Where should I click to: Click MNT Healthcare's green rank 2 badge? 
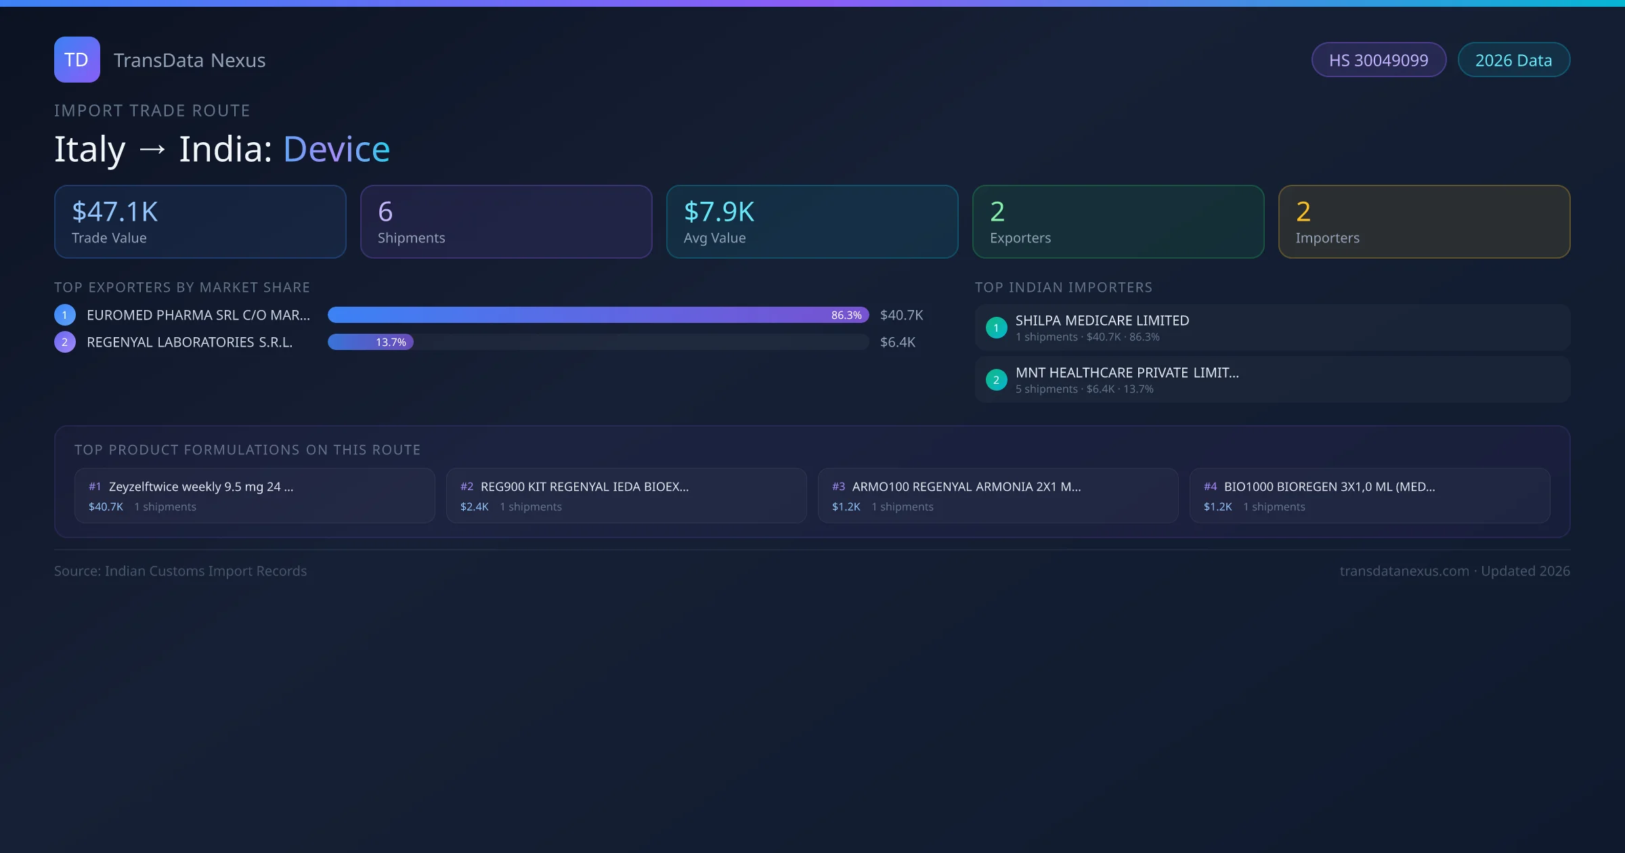tap(996, 380)
